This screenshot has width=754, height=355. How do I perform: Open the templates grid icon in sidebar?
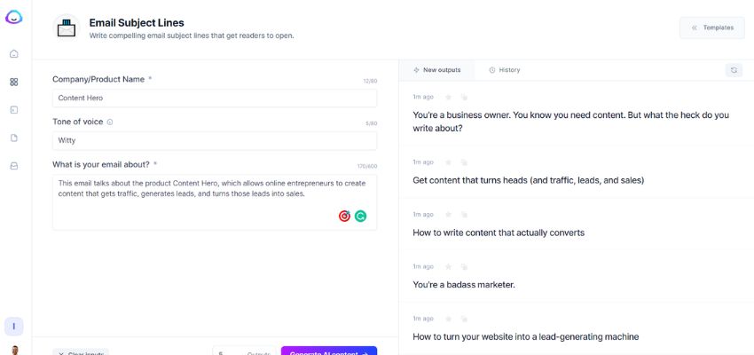click(x=14, y=83)
